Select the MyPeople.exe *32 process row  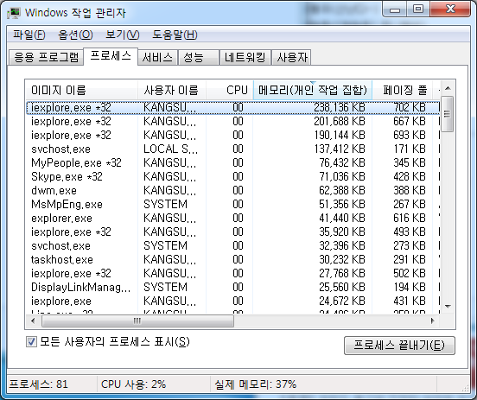[x=232, y=162]
